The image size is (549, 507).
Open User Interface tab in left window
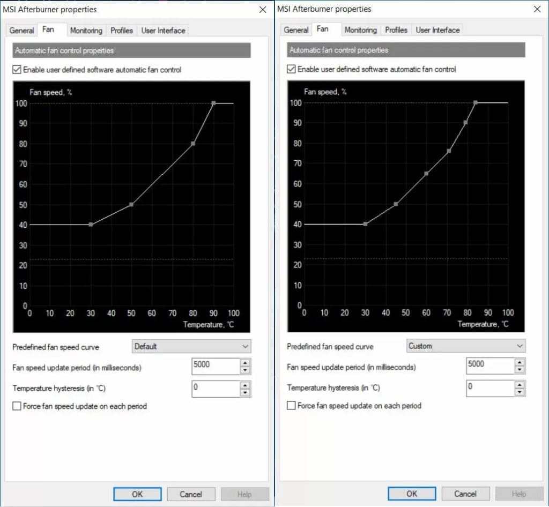coord(163,31)
